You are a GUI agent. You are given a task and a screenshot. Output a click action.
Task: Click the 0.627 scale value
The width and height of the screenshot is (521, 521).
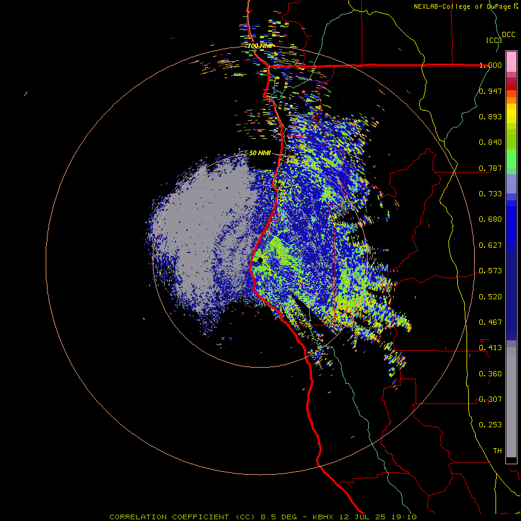coord(490,245)
